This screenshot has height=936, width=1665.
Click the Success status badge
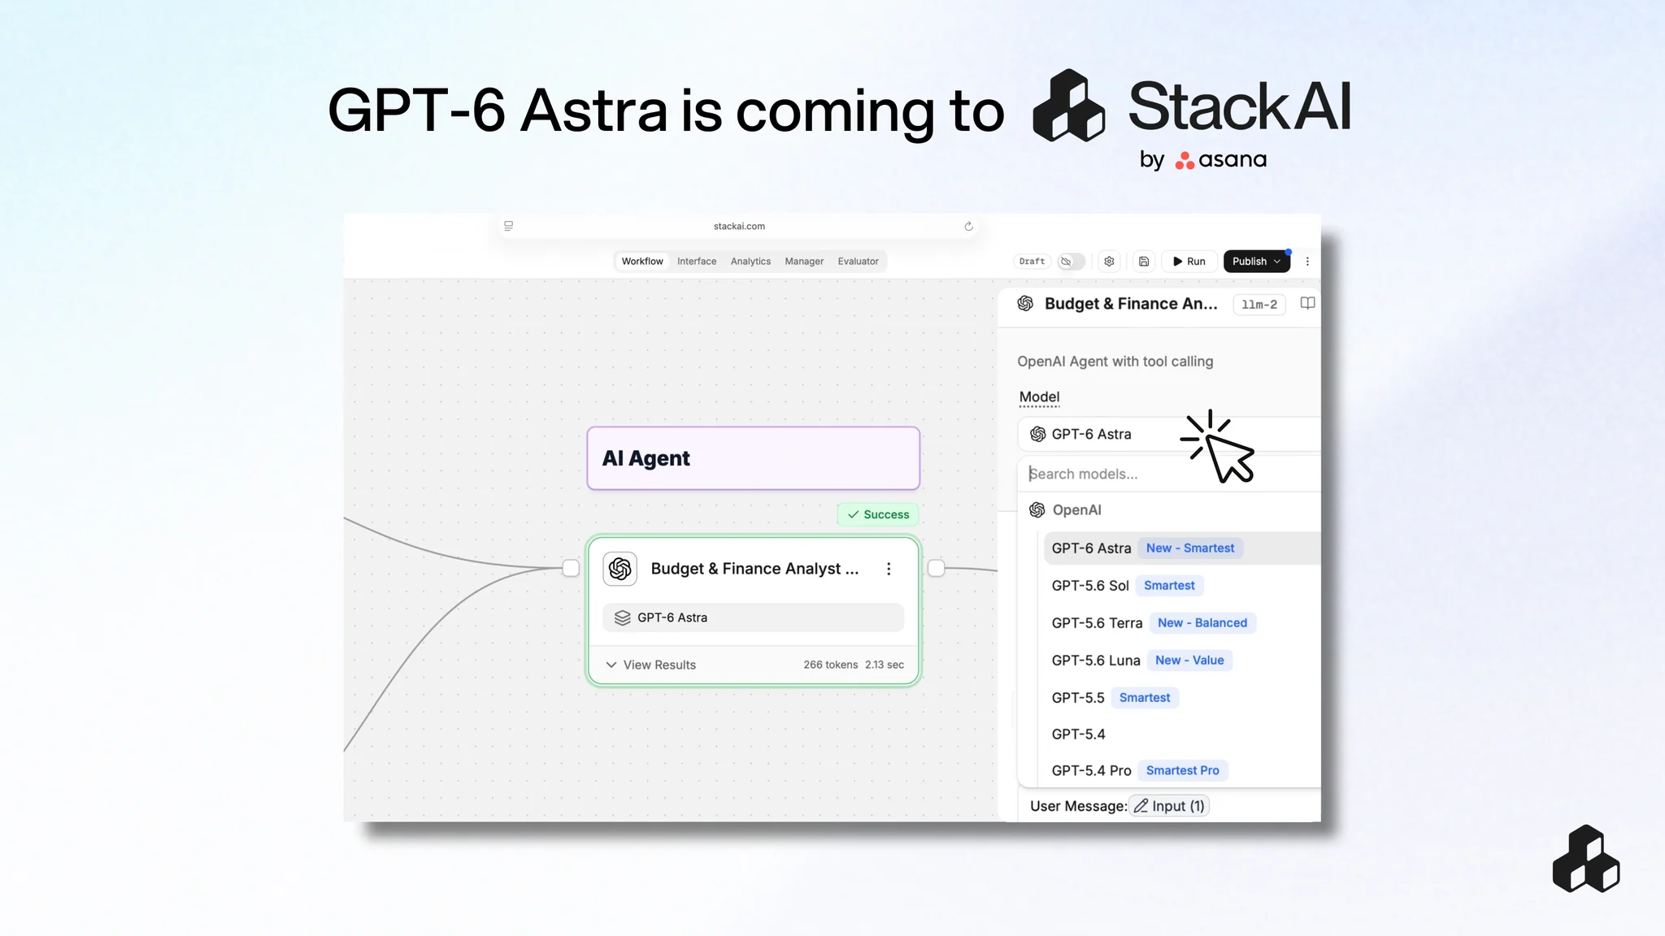878,514
